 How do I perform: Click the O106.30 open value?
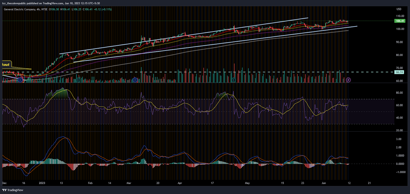[x=54, y=9]
